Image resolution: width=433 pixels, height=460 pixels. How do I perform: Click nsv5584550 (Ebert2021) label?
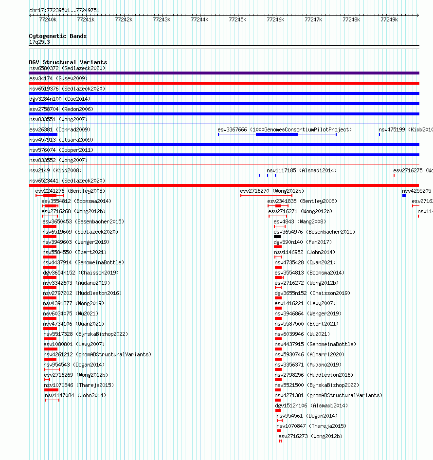[x=74, y=252]
